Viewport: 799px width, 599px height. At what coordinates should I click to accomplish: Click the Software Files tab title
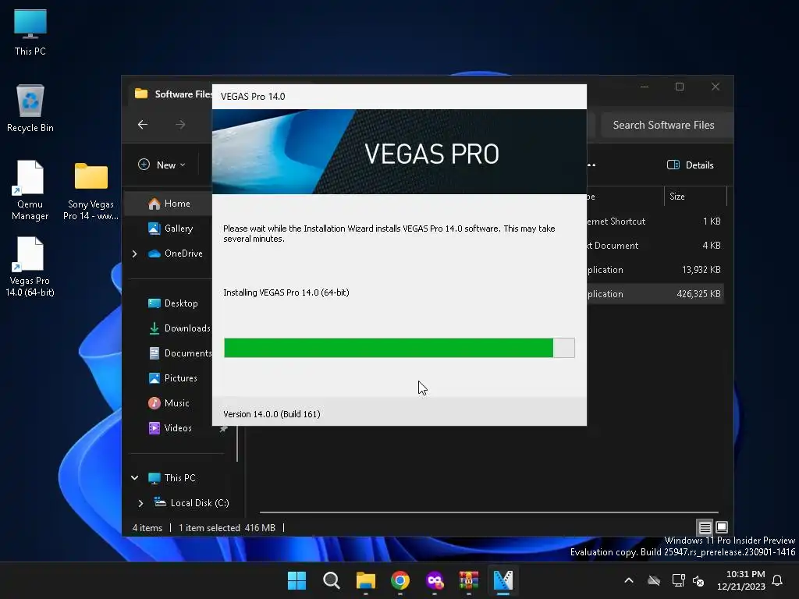(x=183, y=94)
